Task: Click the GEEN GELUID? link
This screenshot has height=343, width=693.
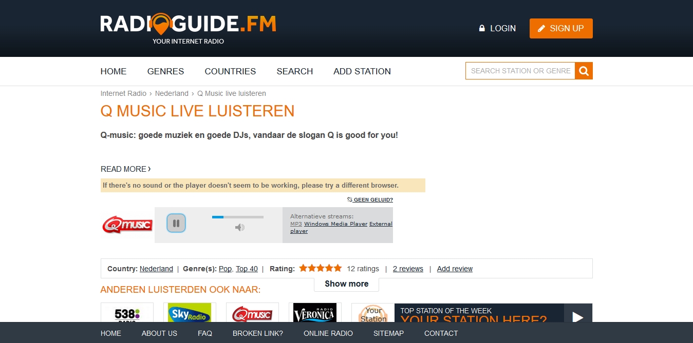Action: tap(370, 199)
